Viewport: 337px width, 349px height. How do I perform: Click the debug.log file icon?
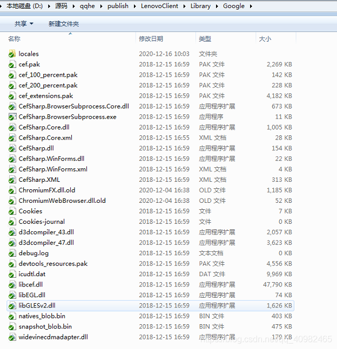pos(12,253)
